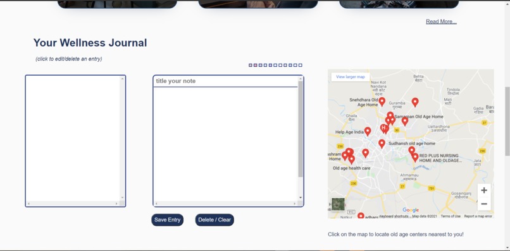Click the Uattardhona place label on map
This screenshot has width=510, height=251.
(x=438, y=128)
